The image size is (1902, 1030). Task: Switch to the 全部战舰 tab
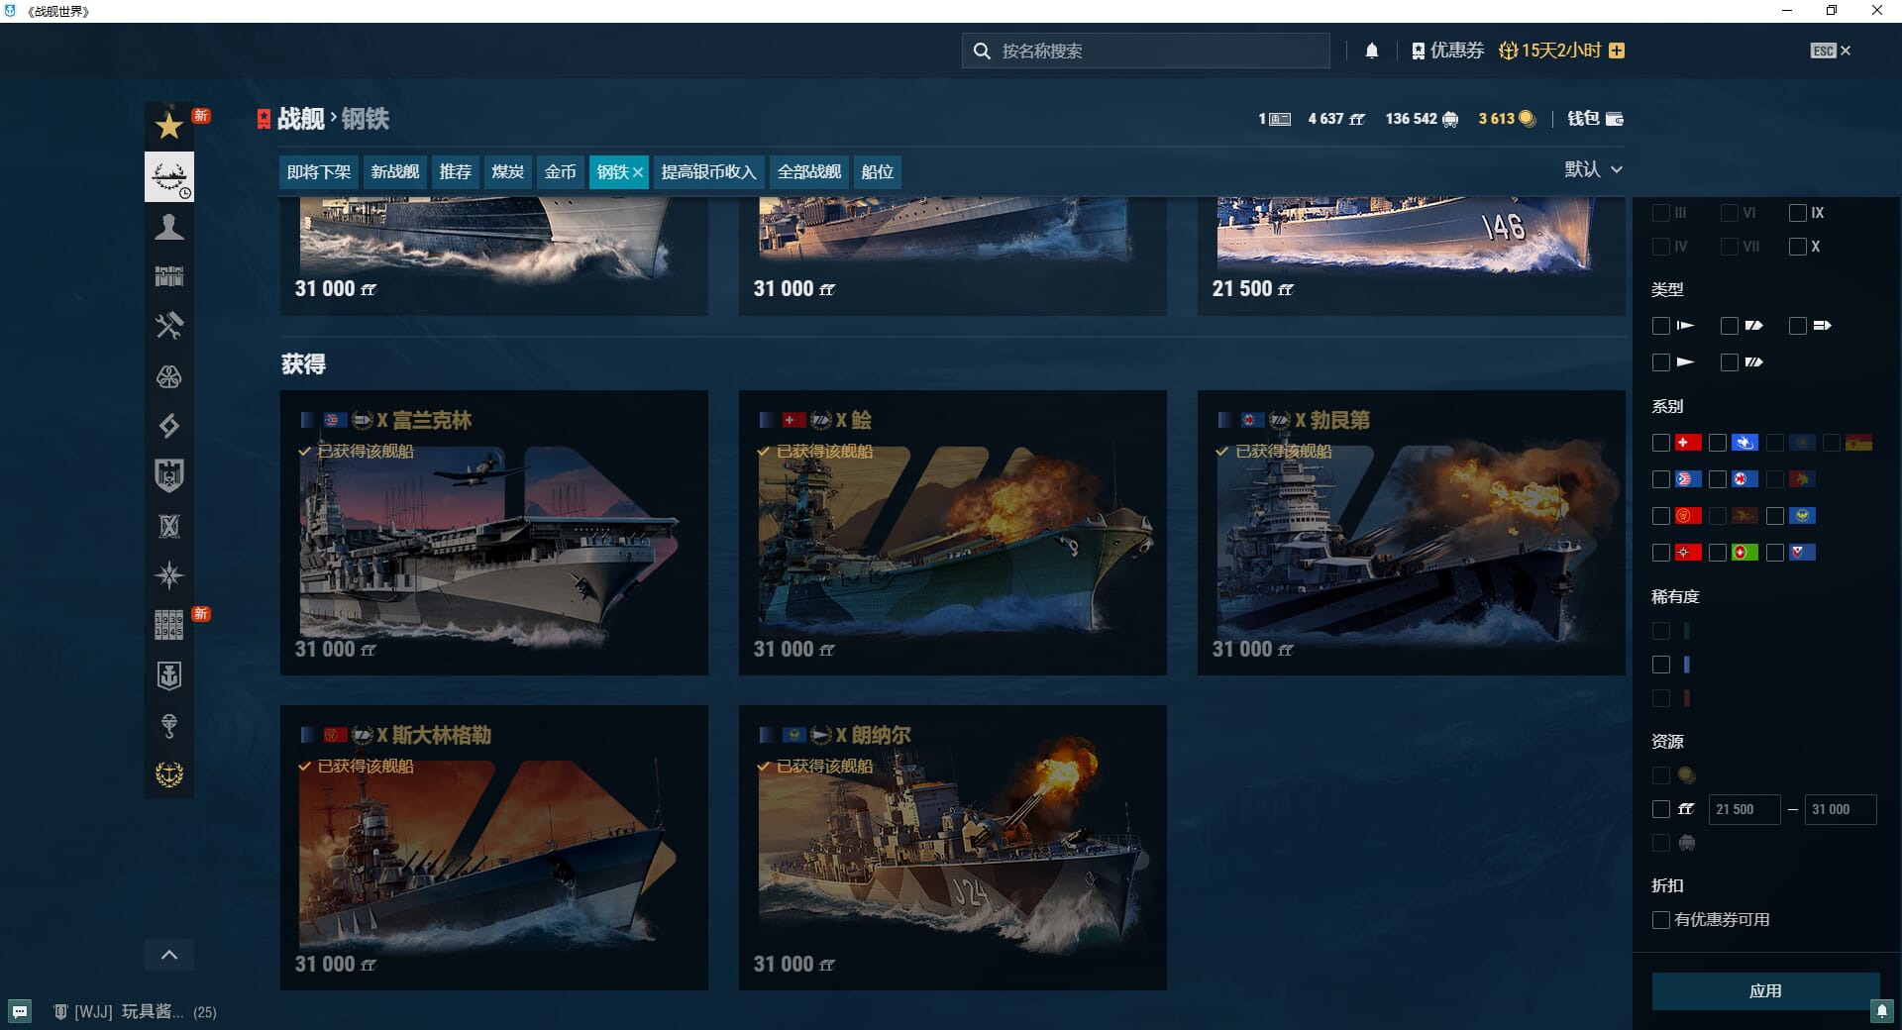coord(808,172)
